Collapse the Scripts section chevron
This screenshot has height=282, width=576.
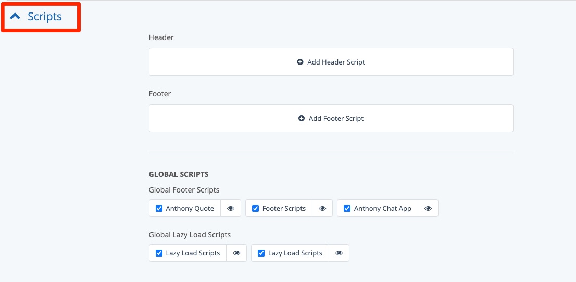click(15, 17)
